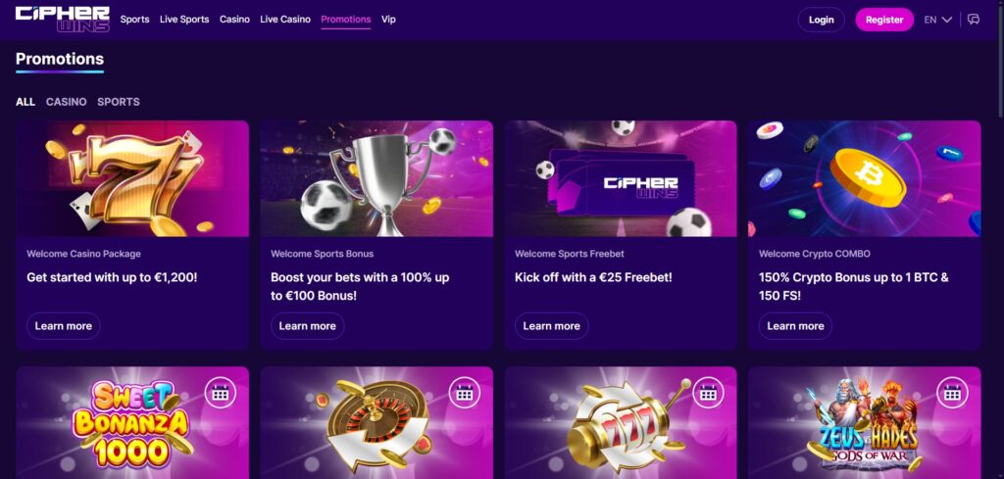Expand the EN language dropdown

pos(938,20)
